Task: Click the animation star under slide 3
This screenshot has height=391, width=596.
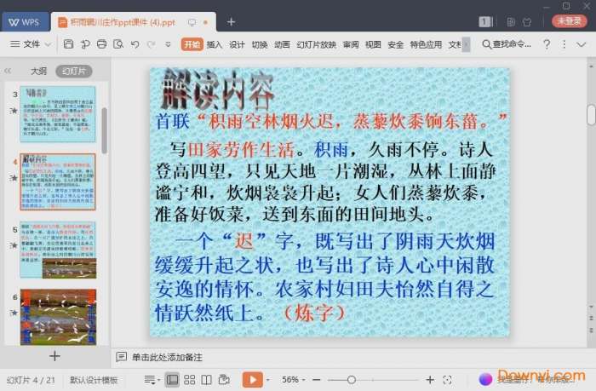Action: click(x=14, y=110)
